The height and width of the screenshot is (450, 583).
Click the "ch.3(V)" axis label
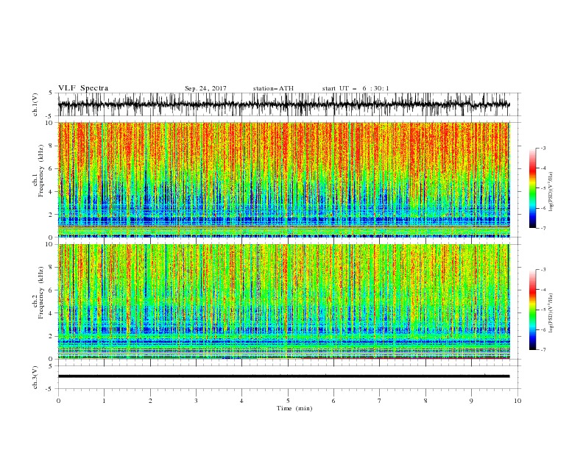pyautogui.click(x=35, y=377)
